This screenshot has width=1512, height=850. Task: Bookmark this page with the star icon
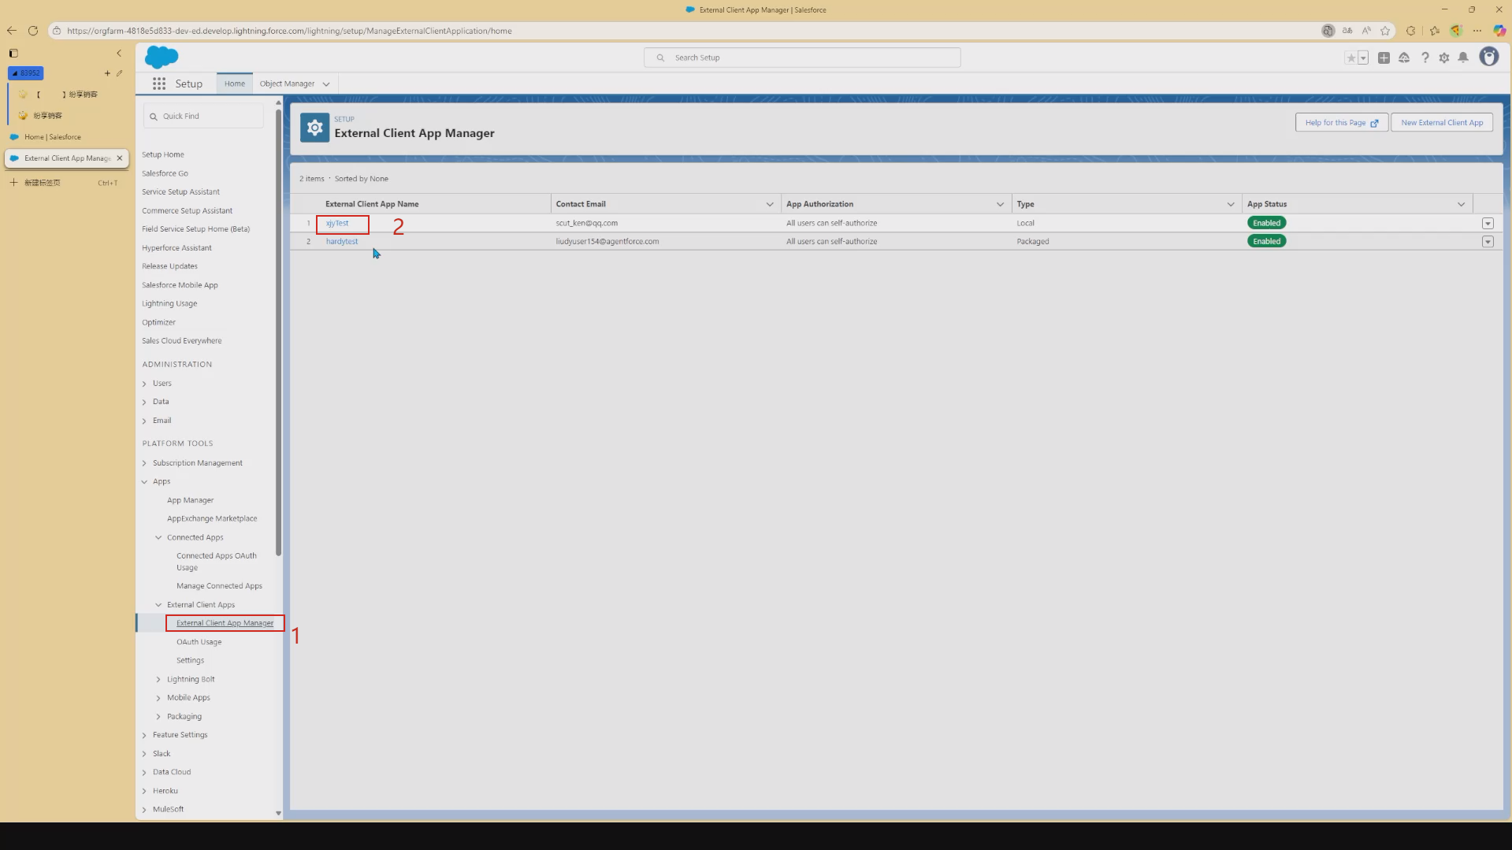(1385, 31)
